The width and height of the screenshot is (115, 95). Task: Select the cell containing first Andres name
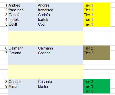click(x=23, y=5)
